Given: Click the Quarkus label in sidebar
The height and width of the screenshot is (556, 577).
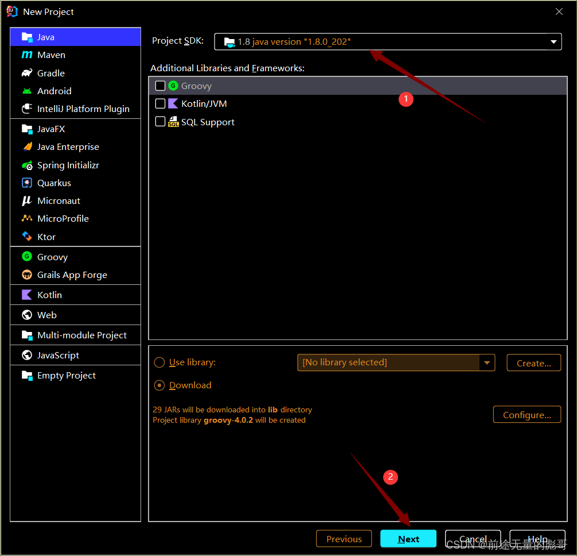Looking at the screenshot, I should click(54, 183).
